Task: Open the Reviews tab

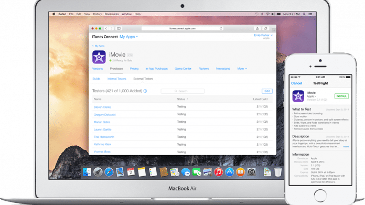Action: (x=203, y=69)
